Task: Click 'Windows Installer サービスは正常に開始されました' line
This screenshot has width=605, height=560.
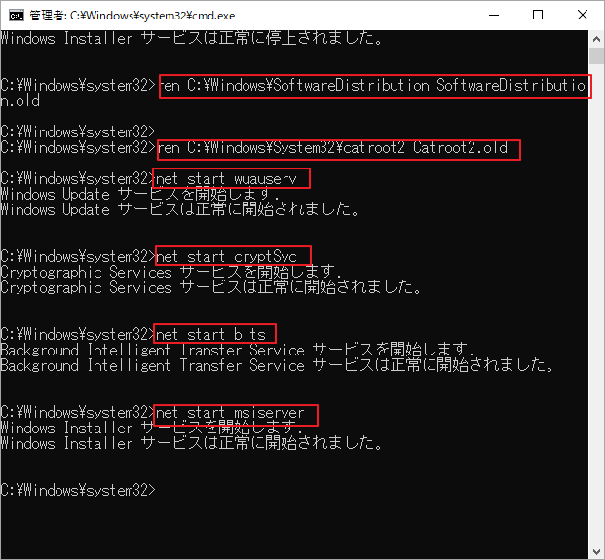Action: click(x=192, y=443)
